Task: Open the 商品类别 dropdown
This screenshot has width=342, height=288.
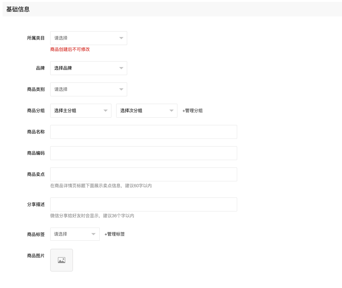Action: pyautogui.click(x=89, y=89)
